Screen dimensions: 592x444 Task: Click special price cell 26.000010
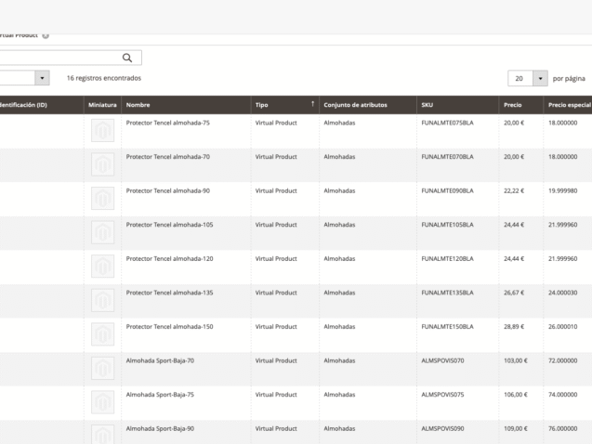coord(562,327)
